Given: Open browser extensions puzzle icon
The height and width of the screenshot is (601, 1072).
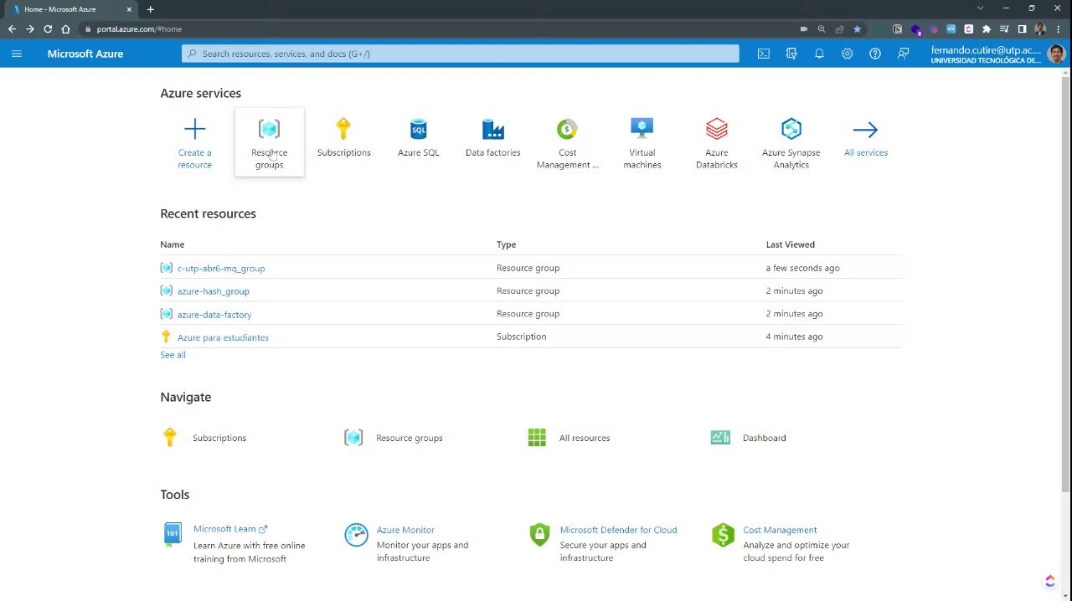Looking at the screenshot, I should coord(987,28).
